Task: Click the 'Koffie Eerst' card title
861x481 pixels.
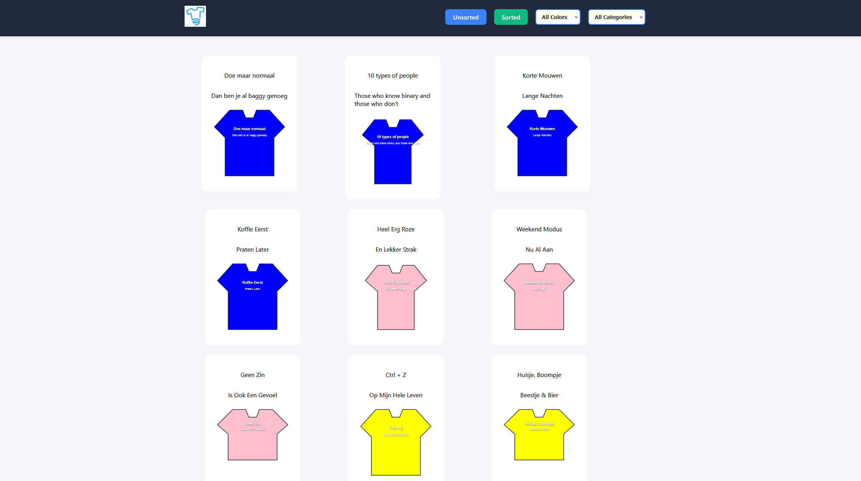Action: 253,229
